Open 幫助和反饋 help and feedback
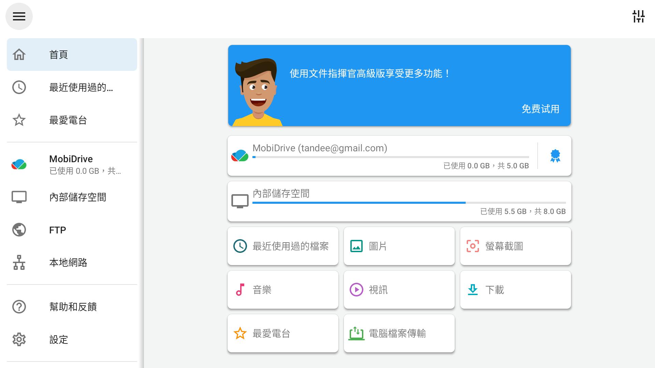The height and width of the screenshot is (368, 655). pos(72,307)
